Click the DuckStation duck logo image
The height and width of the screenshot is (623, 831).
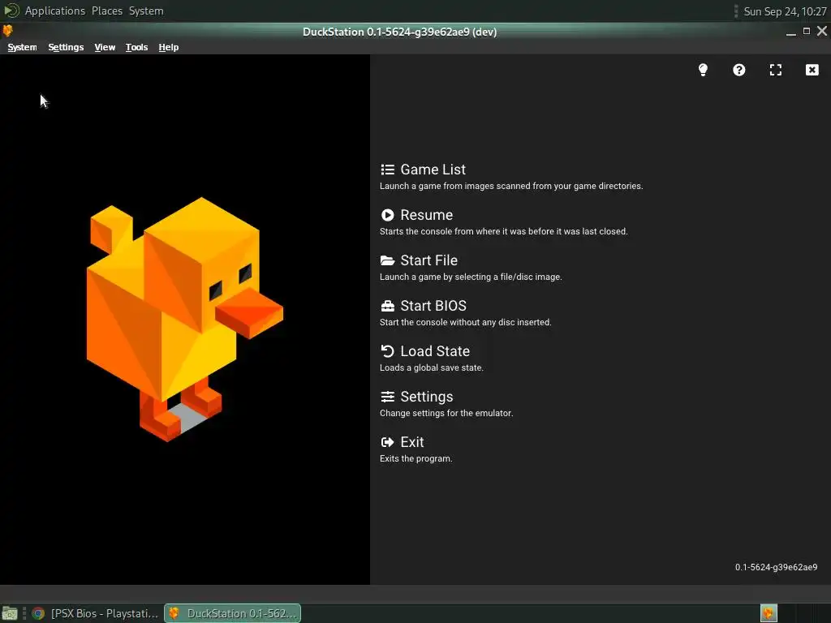(185, 320)
